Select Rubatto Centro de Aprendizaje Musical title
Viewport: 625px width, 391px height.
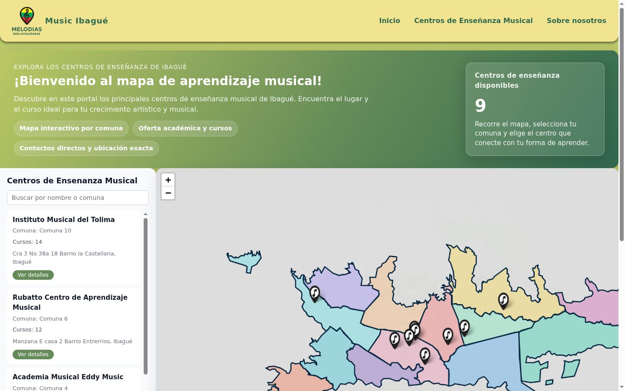(x=70, y=302)
